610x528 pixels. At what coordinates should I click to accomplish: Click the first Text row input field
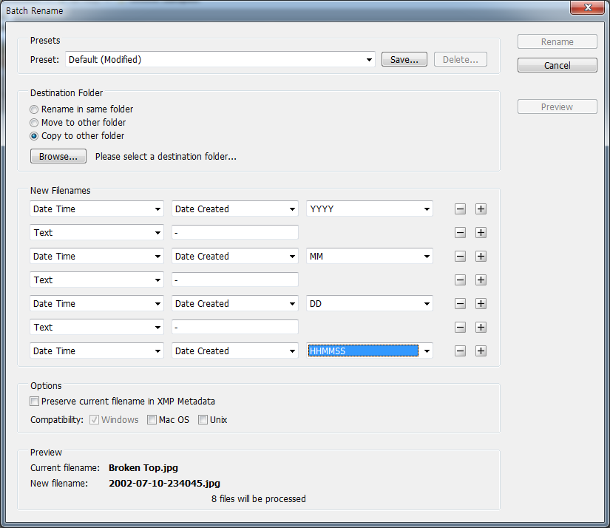click(x=235, y=233)
